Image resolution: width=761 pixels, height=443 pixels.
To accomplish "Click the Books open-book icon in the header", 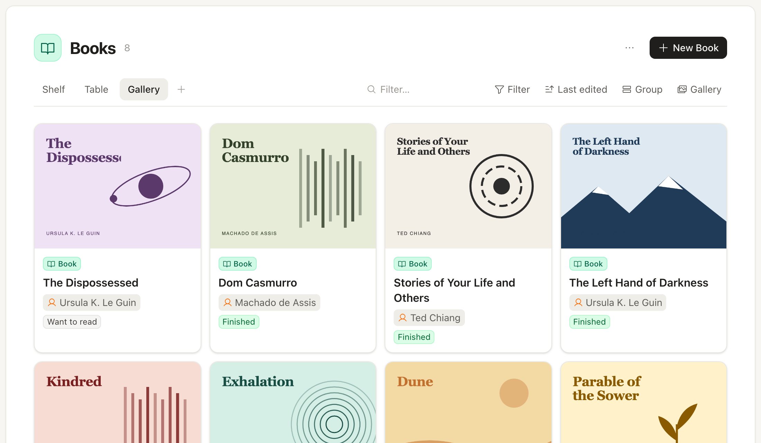I will pos(48,48).
